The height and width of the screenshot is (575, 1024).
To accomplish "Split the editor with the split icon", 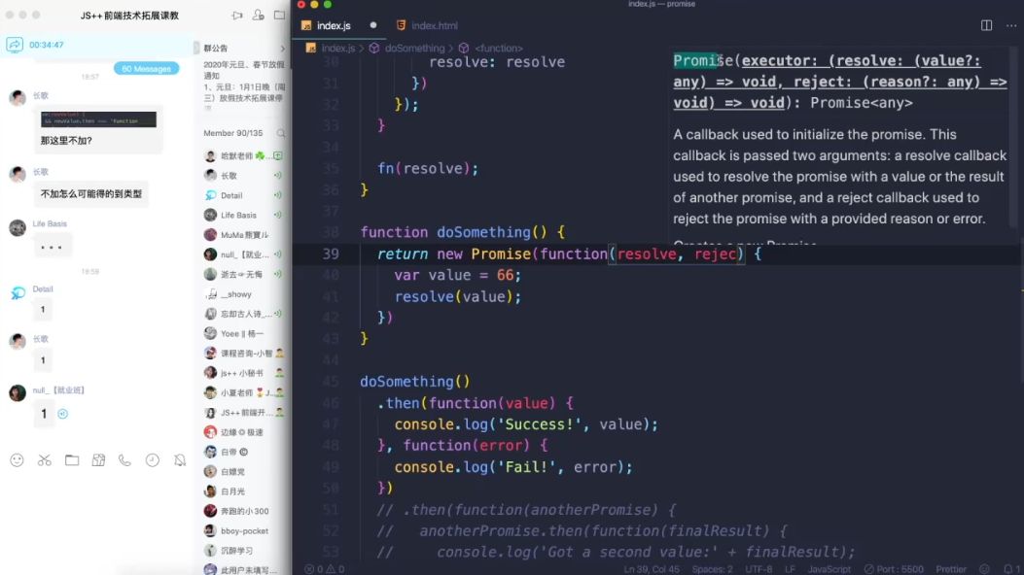I will (986, 25).
